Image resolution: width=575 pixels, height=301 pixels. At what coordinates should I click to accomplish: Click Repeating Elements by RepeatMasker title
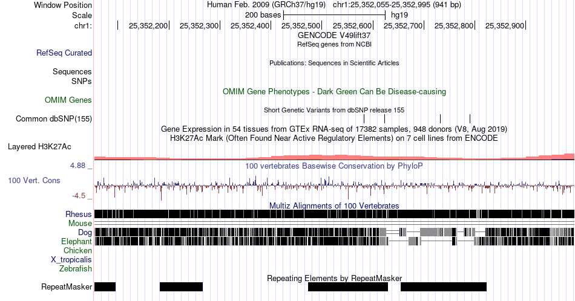pyautogui.click(x=335, y=278)
